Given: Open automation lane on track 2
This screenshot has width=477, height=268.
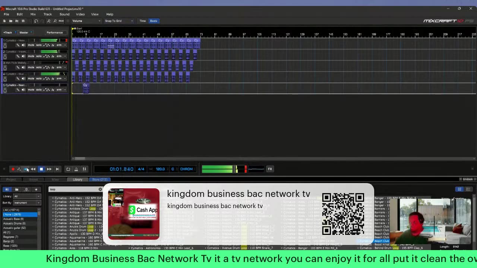Looking at the screenshot, I should (x=47, y=56).
